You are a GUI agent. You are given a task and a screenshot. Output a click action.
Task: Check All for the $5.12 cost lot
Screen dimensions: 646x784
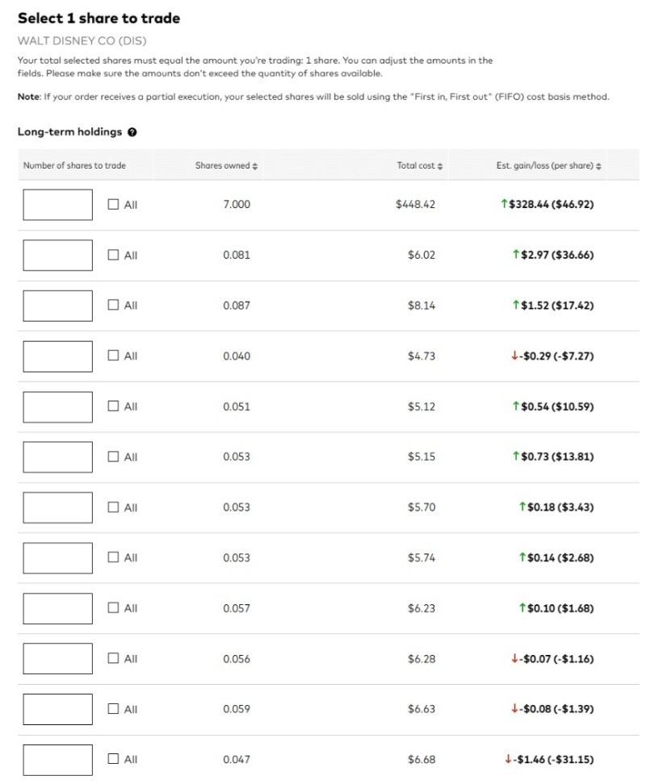click(114, 407)
